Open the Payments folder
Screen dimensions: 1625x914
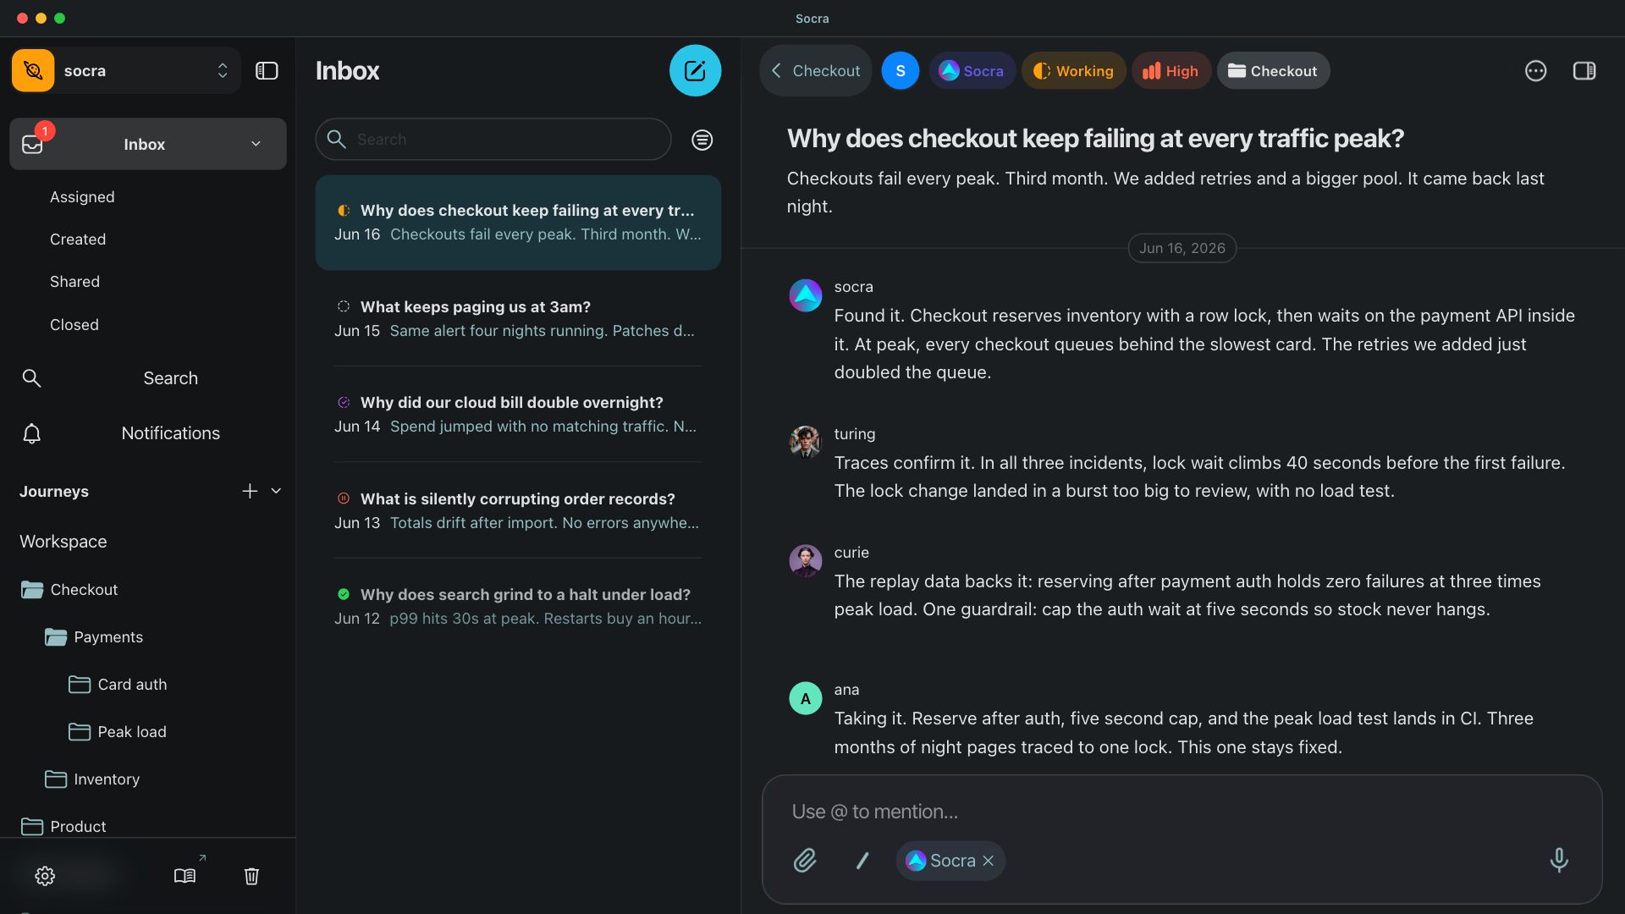pos(94,637)
